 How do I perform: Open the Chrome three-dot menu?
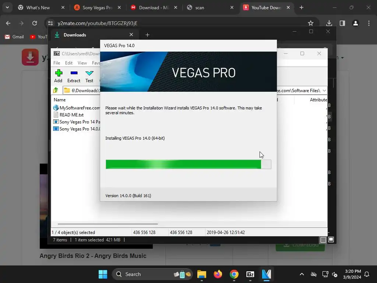point(369,23)
